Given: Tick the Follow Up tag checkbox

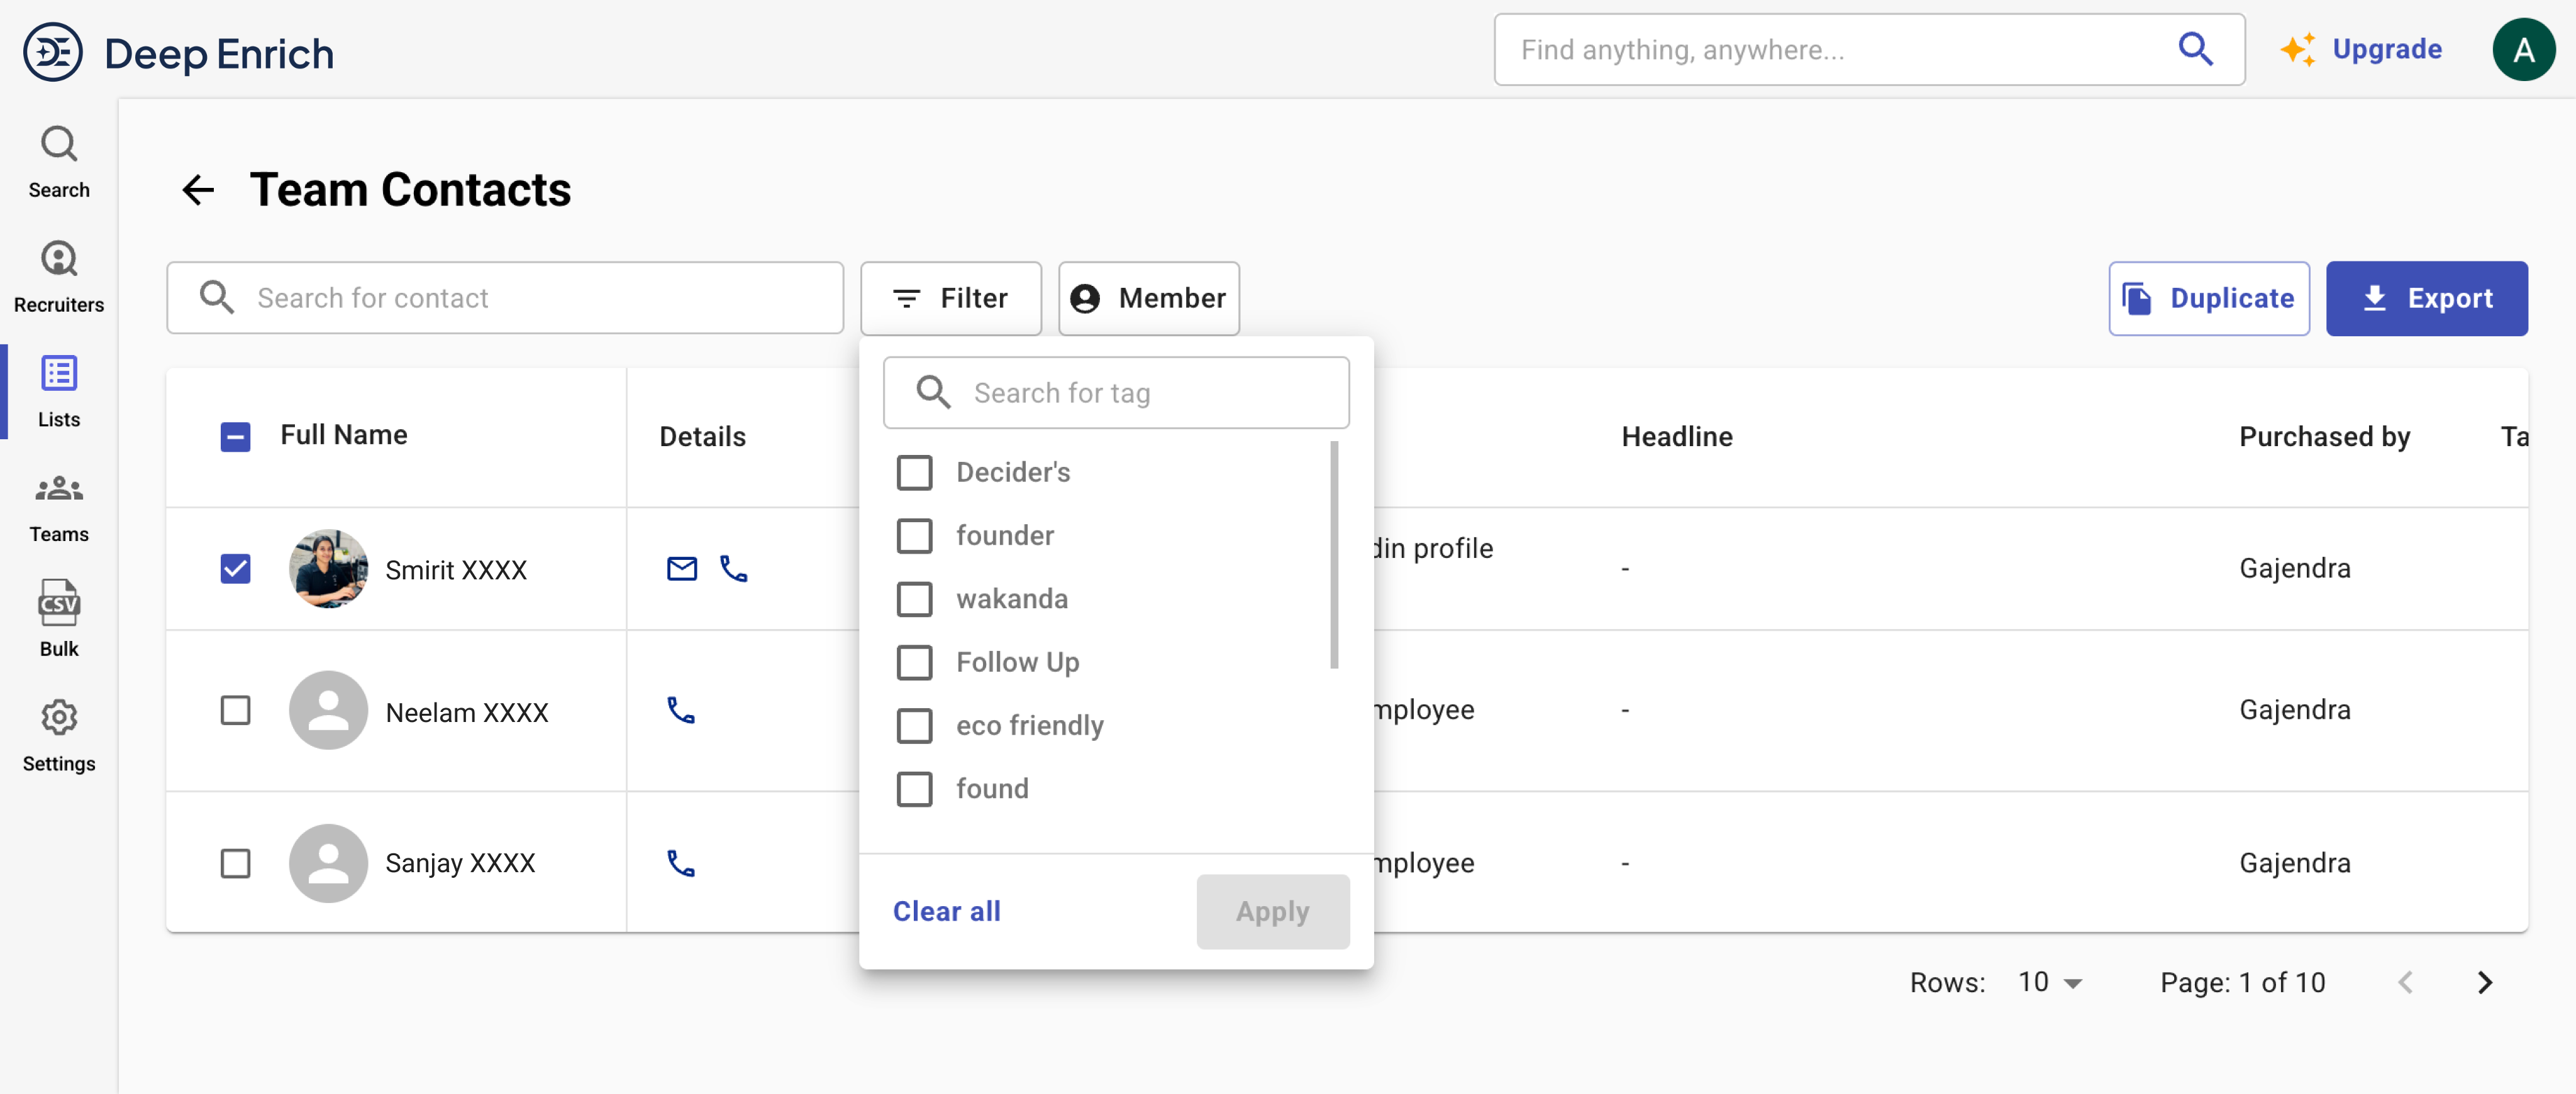Looking at the screenshot, I should [x=914, y=662].
